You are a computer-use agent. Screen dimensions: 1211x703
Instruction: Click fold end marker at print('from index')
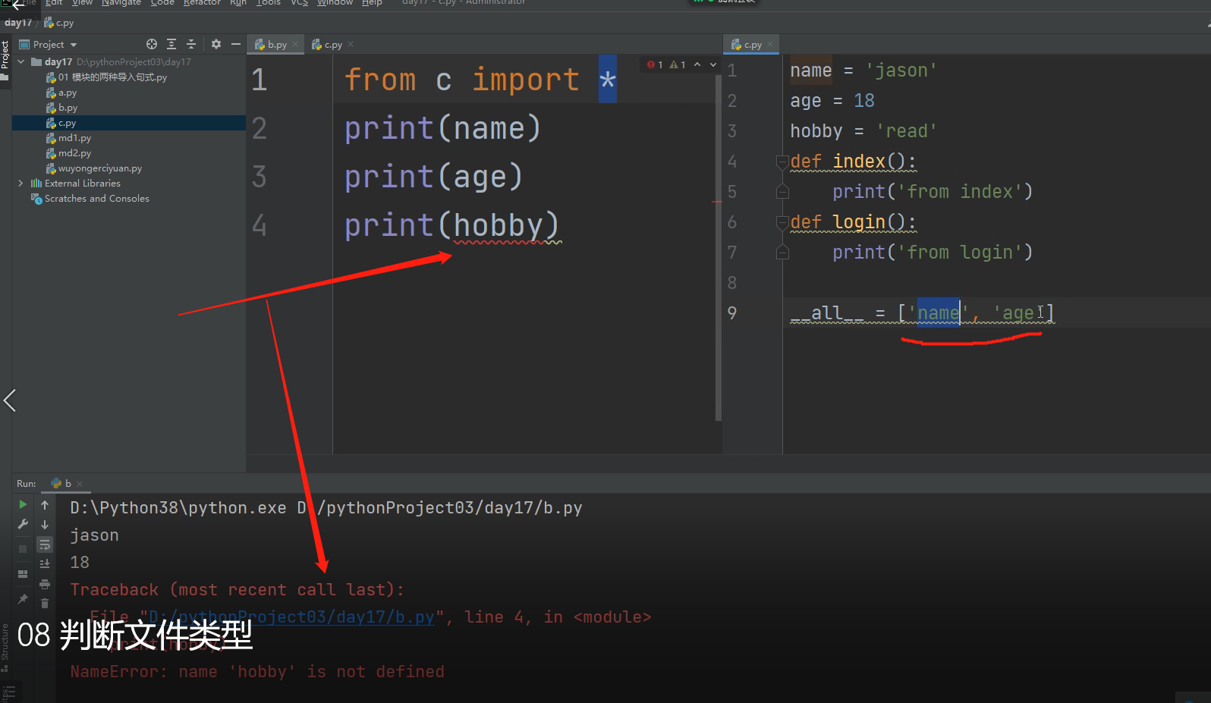pos(782,192)
